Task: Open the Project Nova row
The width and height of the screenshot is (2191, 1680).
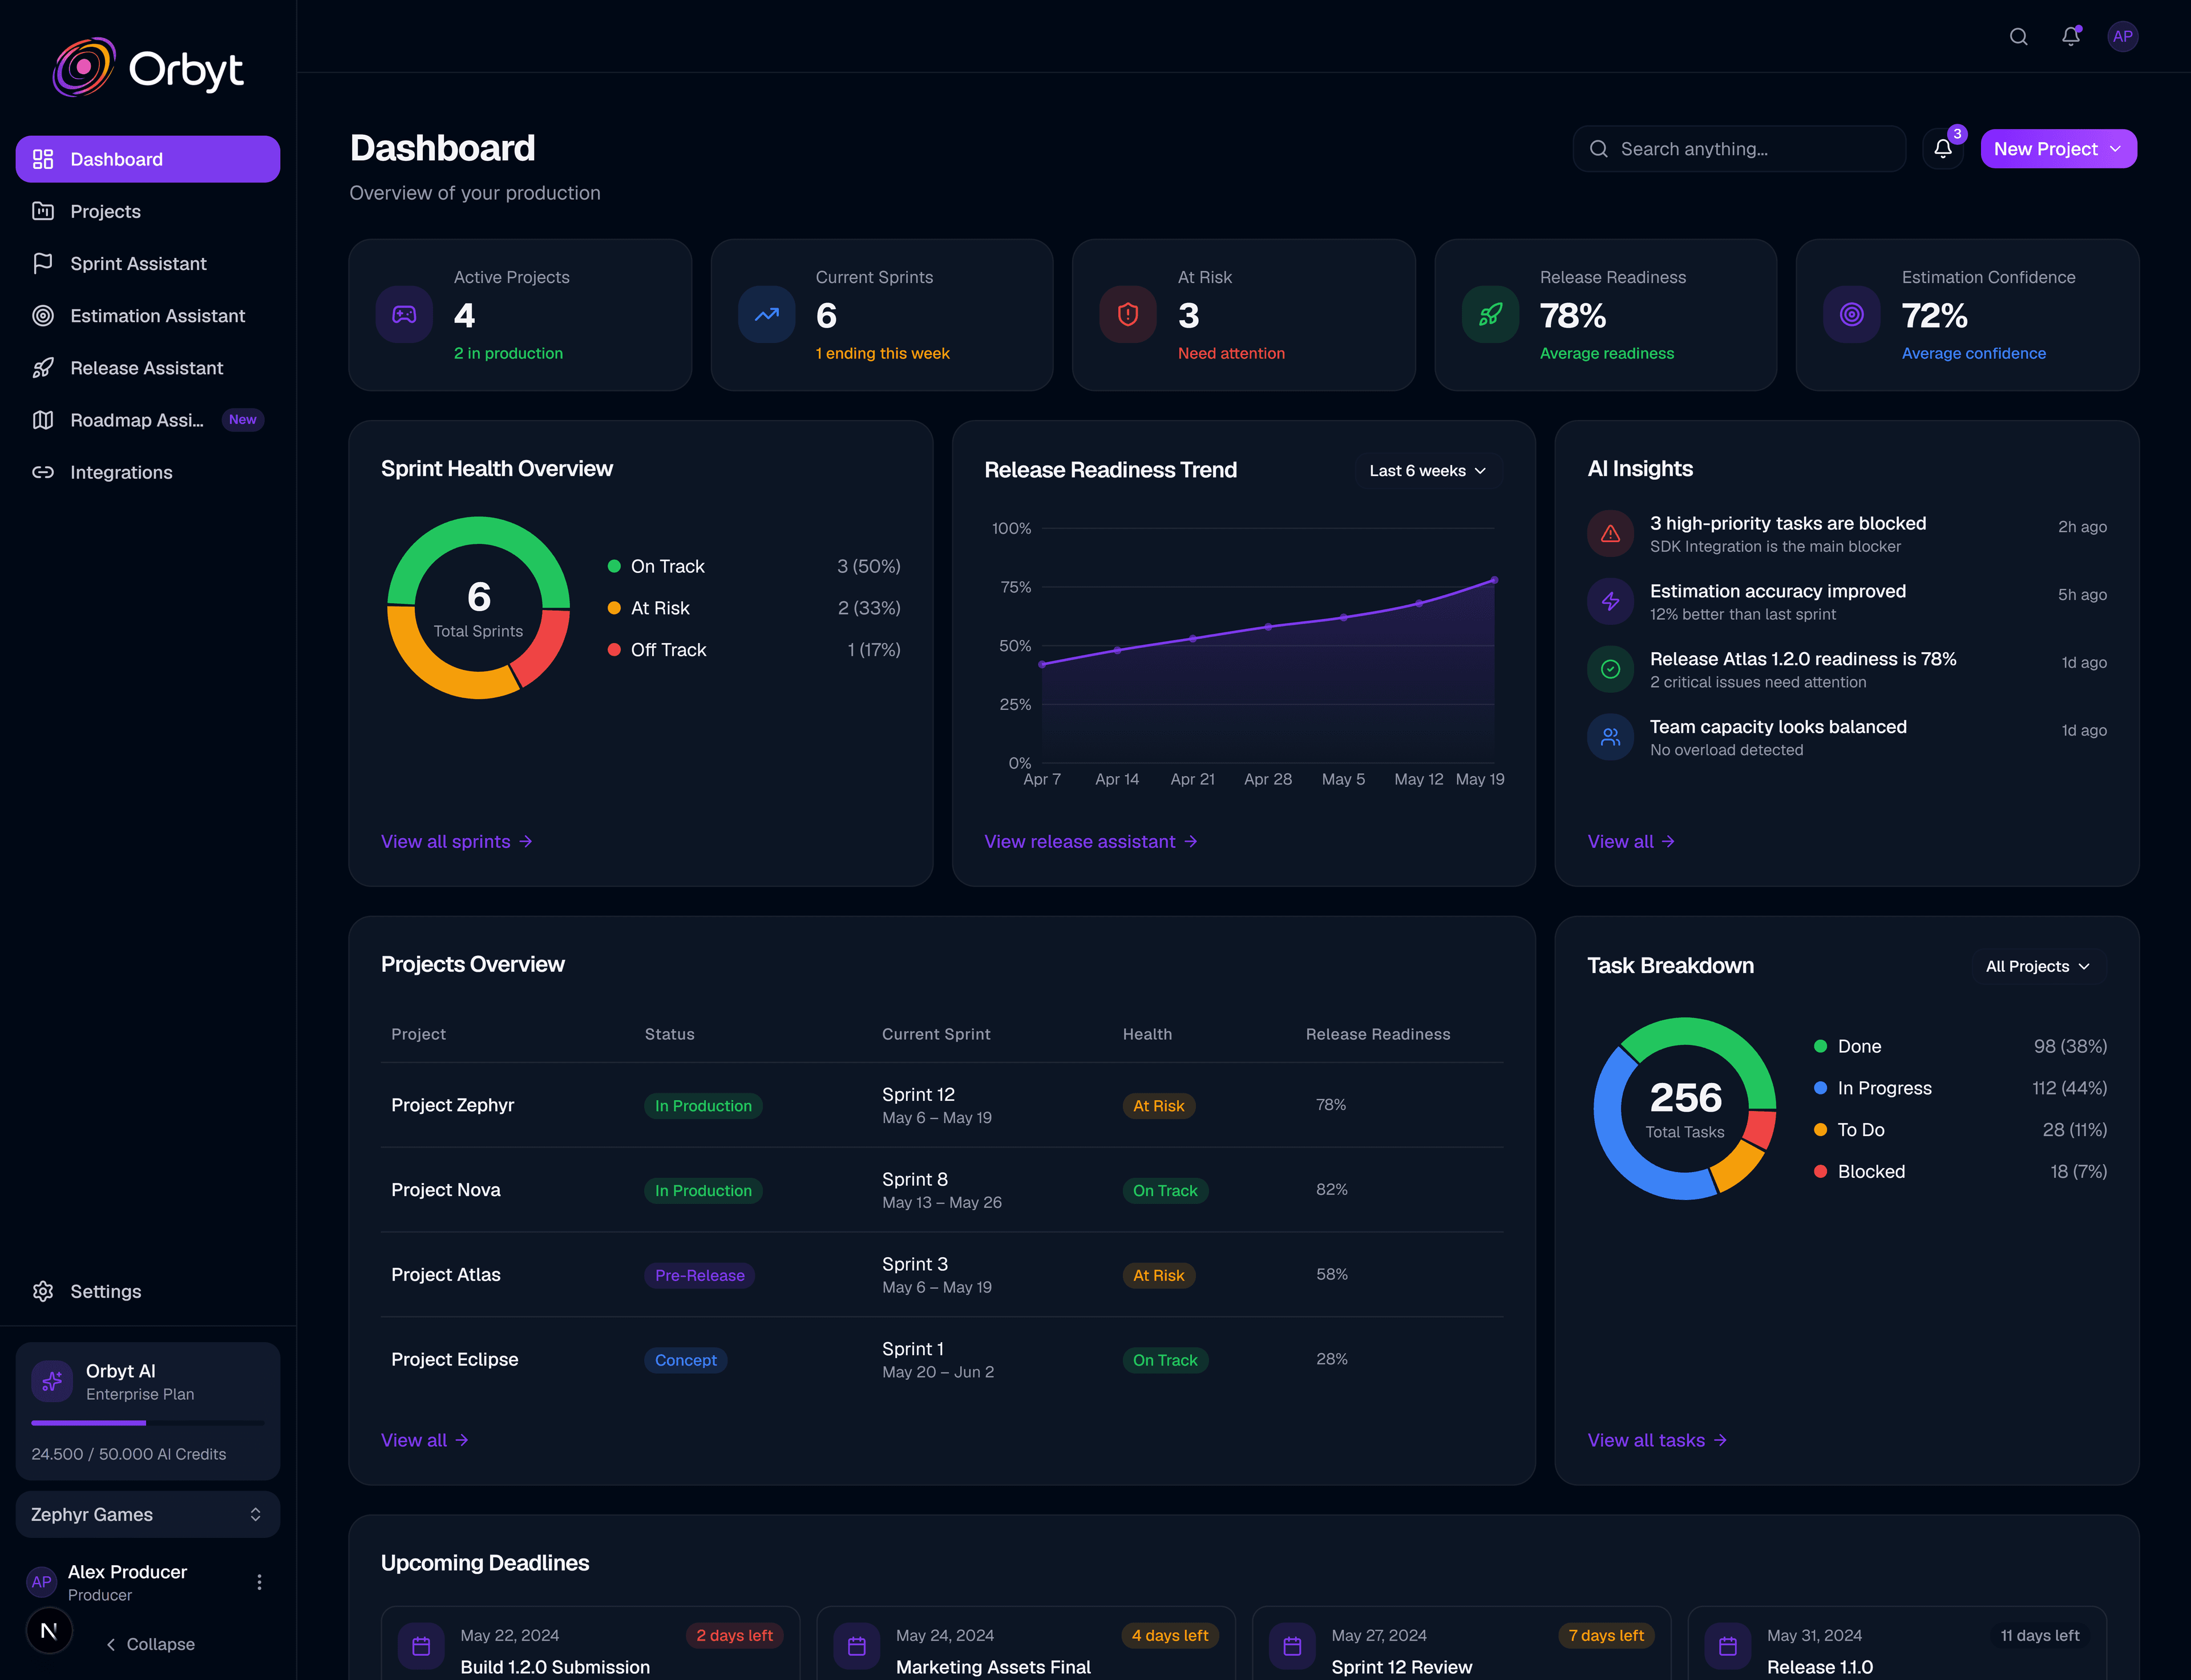Action: (x=942, y=1190)
